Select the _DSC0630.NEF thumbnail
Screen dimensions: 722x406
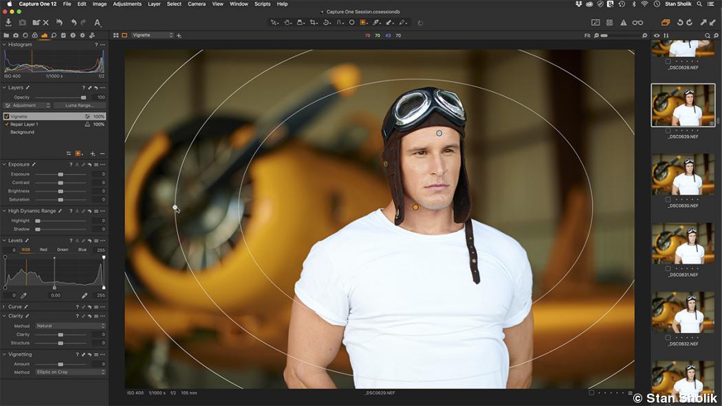tap(683, 174)
